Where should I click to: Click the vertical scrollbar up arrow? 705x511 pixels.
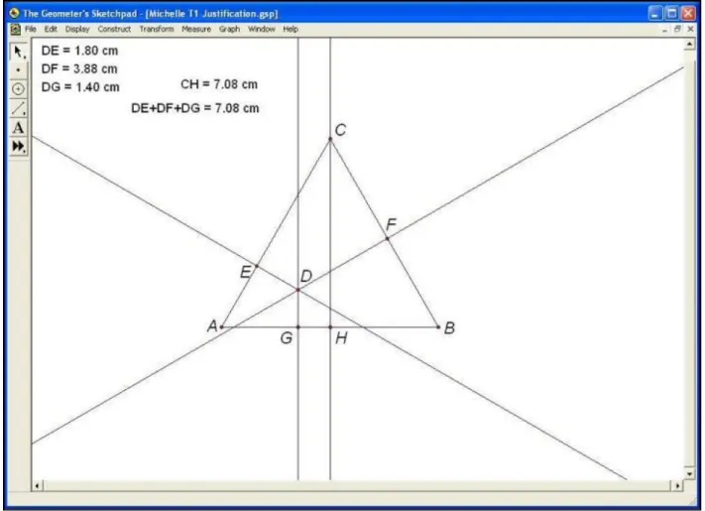pyautogui.click(x=690, y=44)
